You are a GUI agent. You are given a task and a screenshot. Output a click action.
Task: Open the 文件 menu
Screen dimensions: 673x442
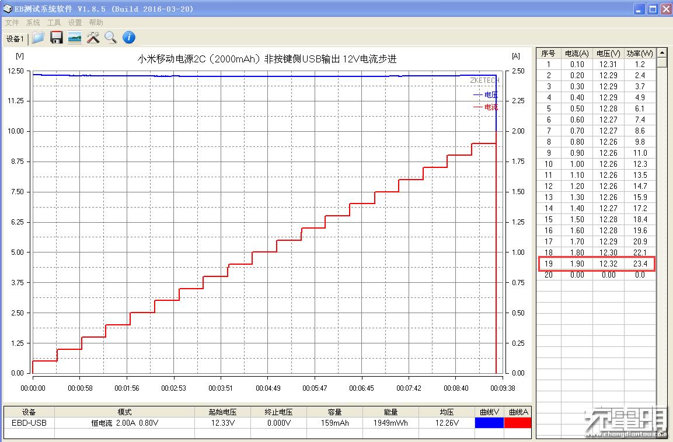click(x=12, y=22)
